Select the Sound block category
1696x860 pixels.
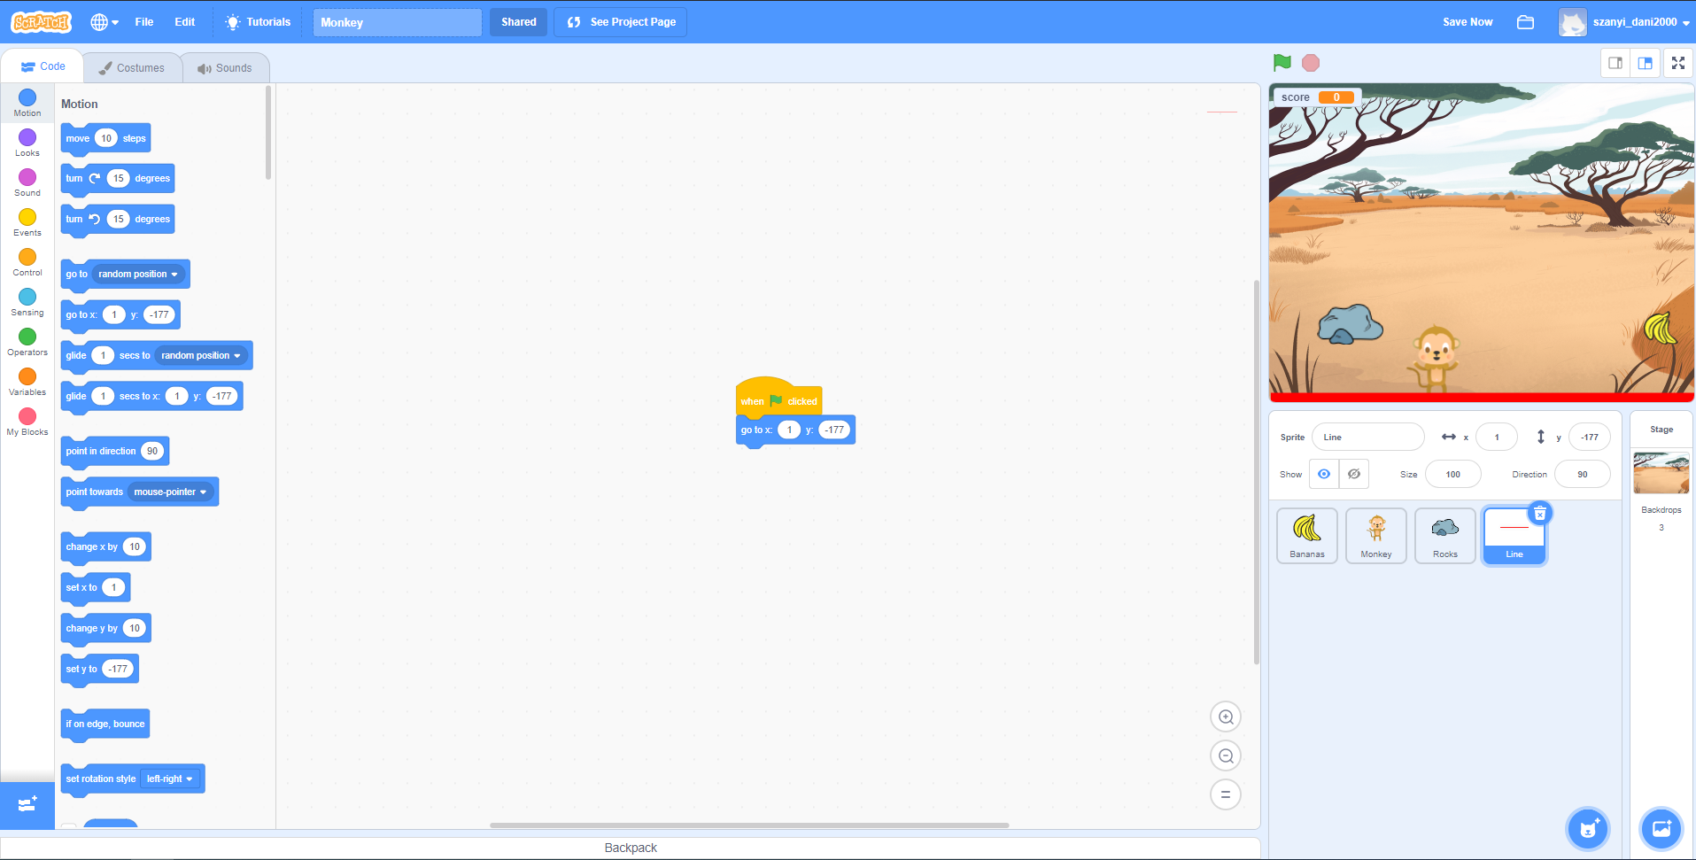[x=27, y=183]
